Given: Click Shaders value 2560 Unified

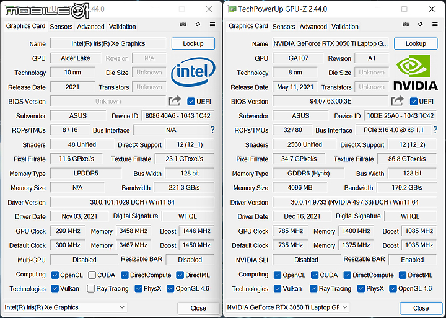Looking at the screenshot, I should click(305, 144).
